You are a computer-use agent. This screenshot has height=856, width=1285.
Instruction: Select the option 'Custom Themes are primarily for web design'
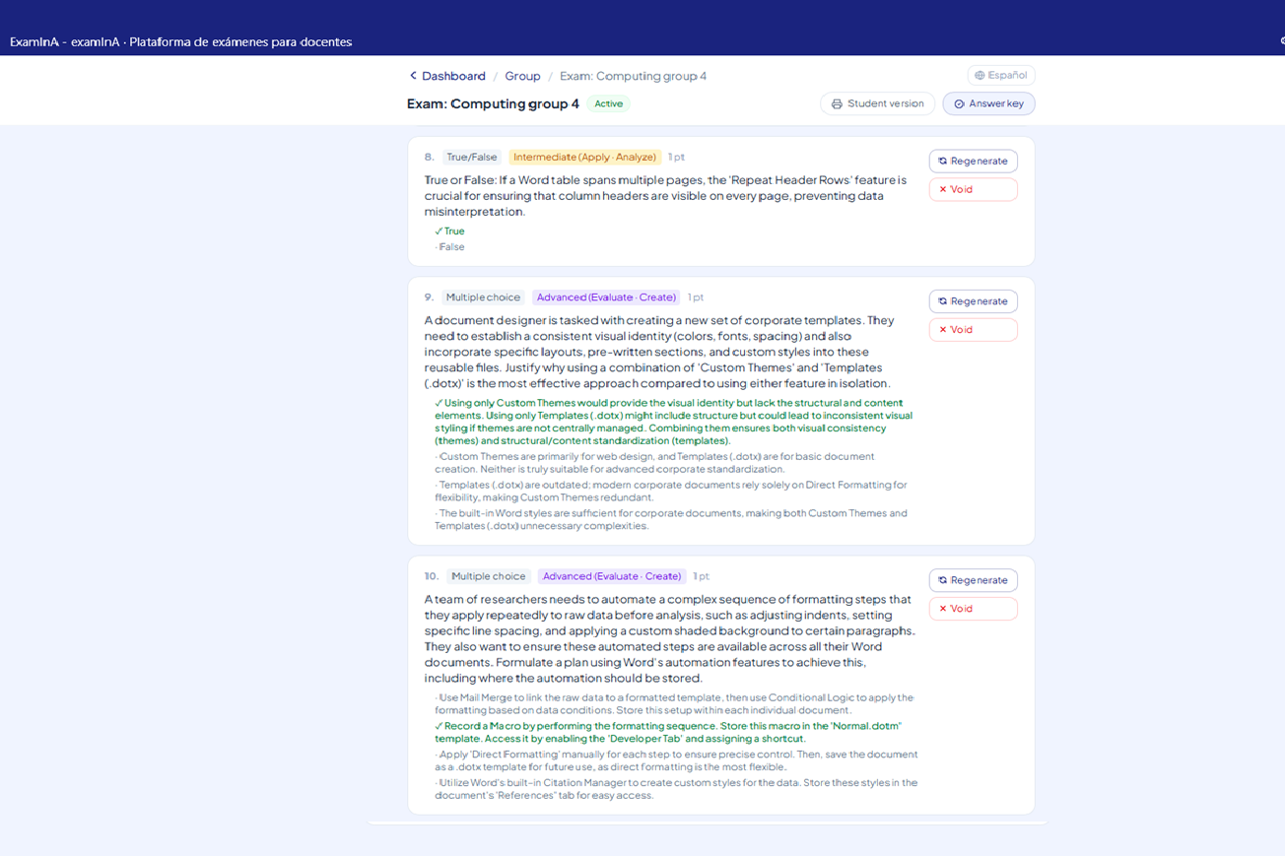coord(654,463)
